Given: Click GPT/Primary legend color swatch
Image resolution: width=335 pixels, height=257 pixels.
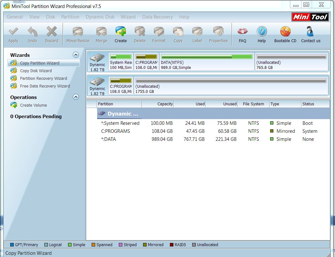Looking at the screenshot, I should coord(12,245).
